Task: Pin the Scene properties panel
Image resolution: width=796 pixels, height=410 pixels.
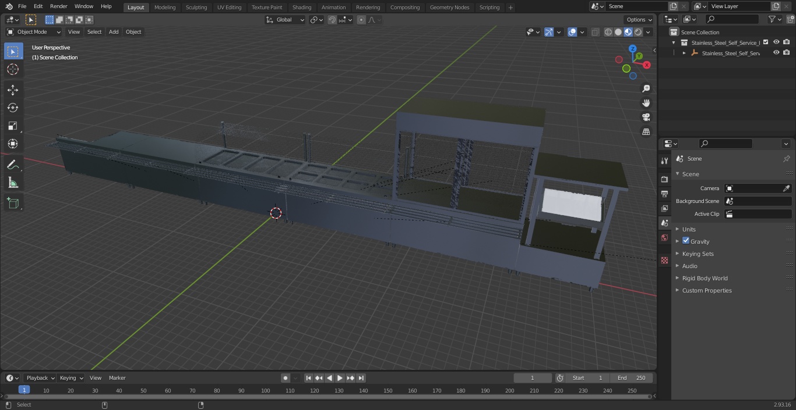Action: pos(786,159)
